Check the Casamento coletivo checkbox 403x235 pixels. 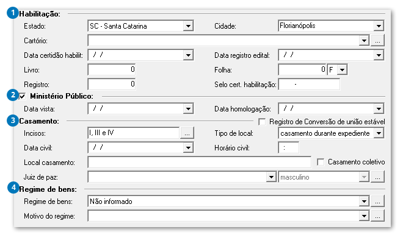click(x=321, y=162)
